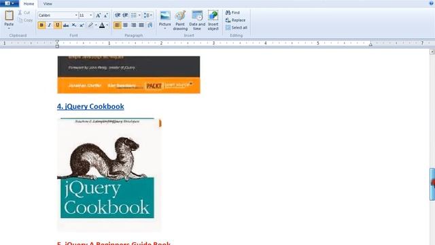Apply the font text color
The width and height of the screenshot is (435, 245).
click(x=102, y=25)
